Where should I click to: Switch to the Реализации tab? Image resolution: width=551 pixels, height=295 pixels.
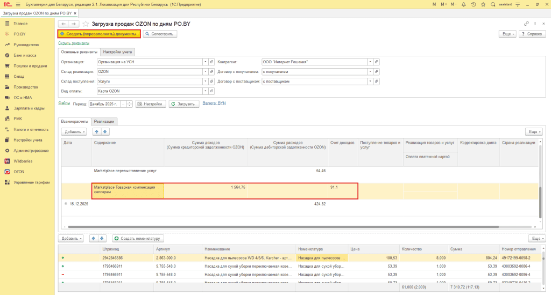tap(104, 121)
